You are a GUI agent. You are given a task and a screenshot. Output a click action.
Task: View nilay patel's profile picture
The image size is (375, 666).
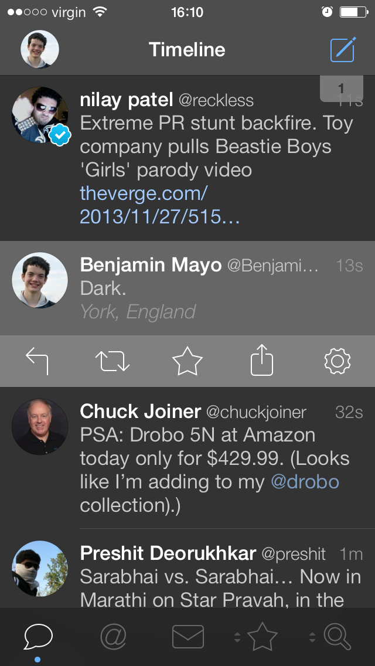(x=40, y=115)
